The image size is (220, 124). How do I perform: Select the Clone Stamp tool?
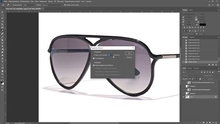coord(2,40)
